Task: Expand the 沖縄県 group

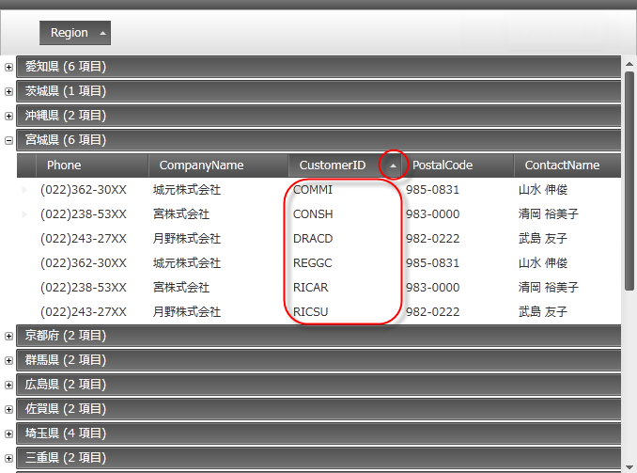Action: coord(9,116)
